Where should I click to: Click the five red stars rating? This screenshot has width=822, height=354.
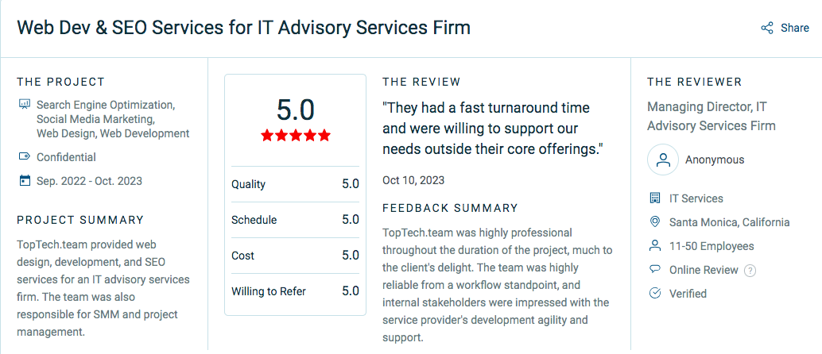296,136
